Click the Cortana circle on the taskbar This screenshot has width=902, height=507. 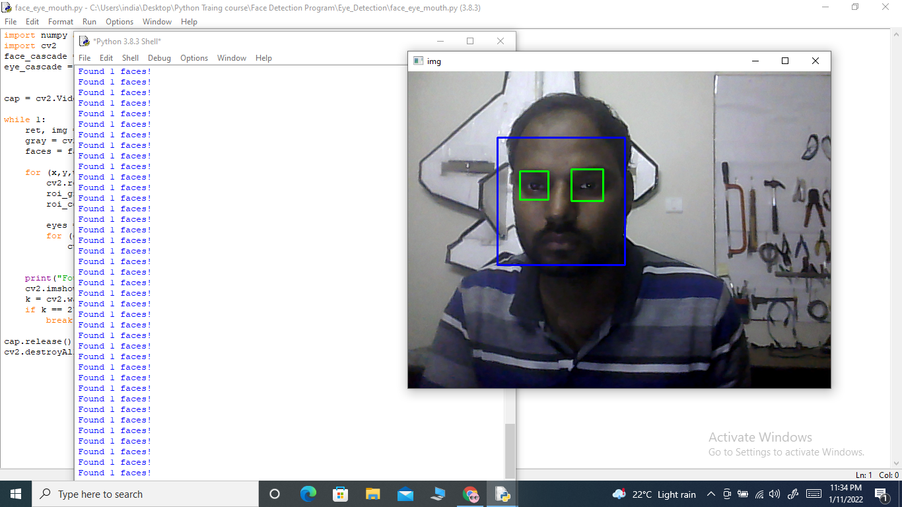275,494
